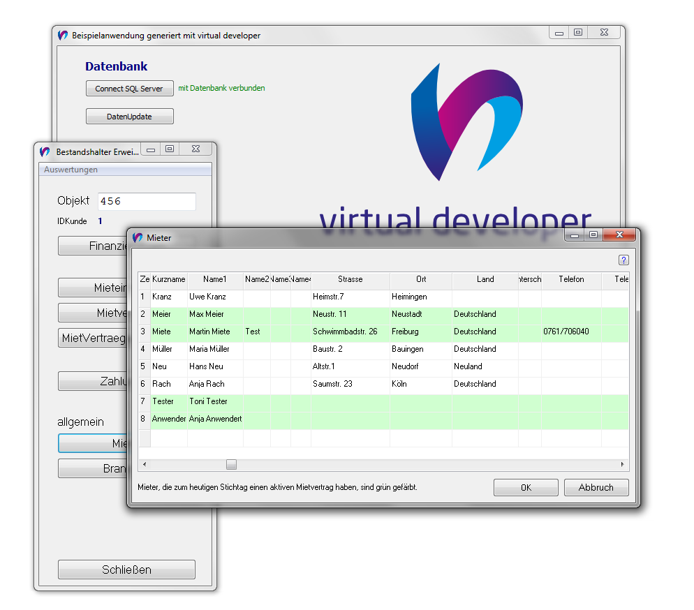Click the Telefon column header
This screenshot has width=694, height=610.
pyautogui.click(x=571, y=279)
